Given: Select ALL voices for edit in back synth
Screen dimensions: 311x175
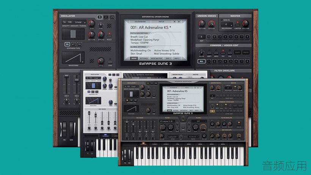Looking at the screenshot, I should click(x=201, y=61).
